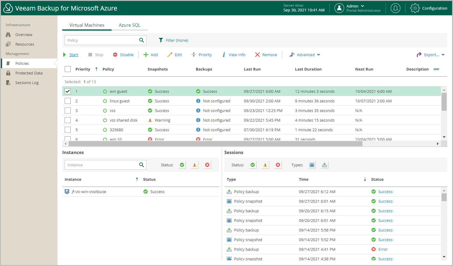Image resolution: width=453 pixels, height=266 pixels.
Task: Click horizontal scrollbar right arrow
Action: pyautogui.click(x=438, y=144)
